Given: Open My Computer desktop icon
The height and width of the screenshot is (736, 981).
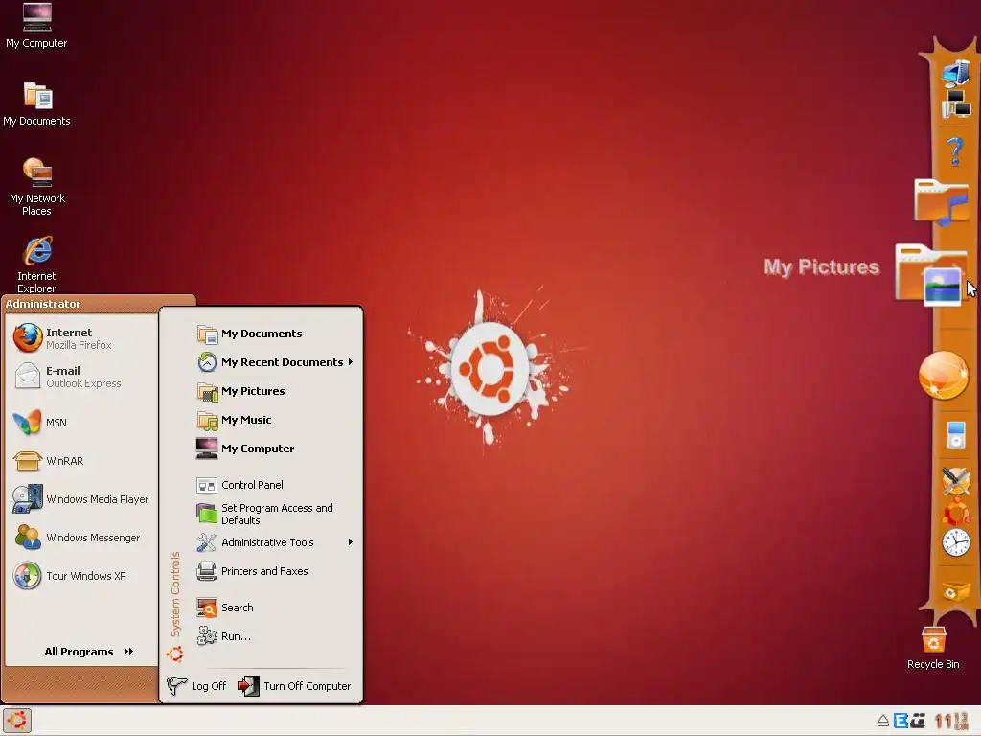Looking at the screenshot, I should pos(36,25).
